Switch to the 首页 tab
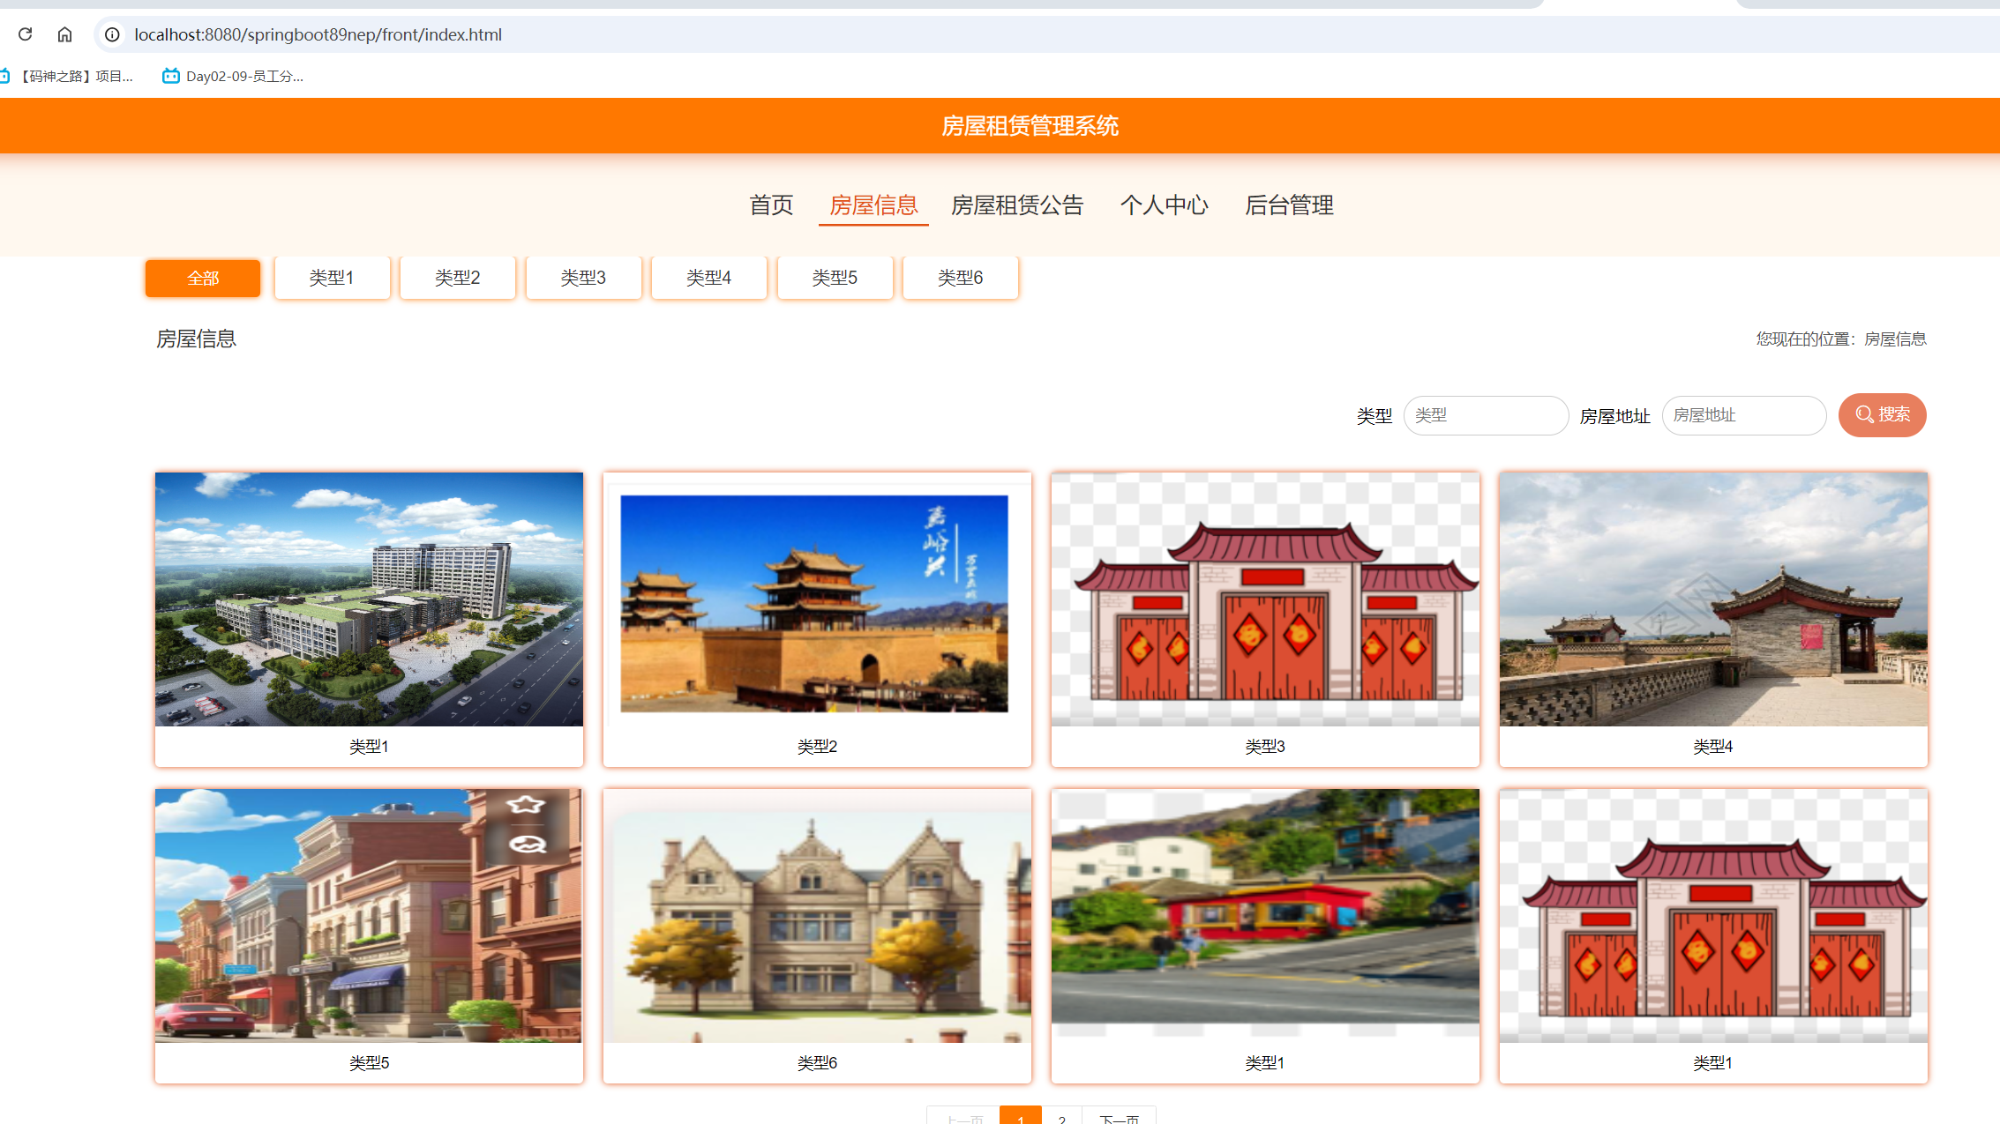 (771, 205)
